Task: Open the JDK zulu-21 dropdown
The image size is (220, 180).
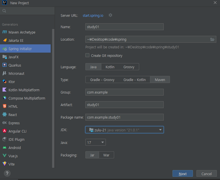Action: click(124, 130)
